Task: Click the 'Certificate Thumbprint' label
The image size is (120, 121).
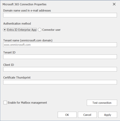Action: tap(17, 77)
